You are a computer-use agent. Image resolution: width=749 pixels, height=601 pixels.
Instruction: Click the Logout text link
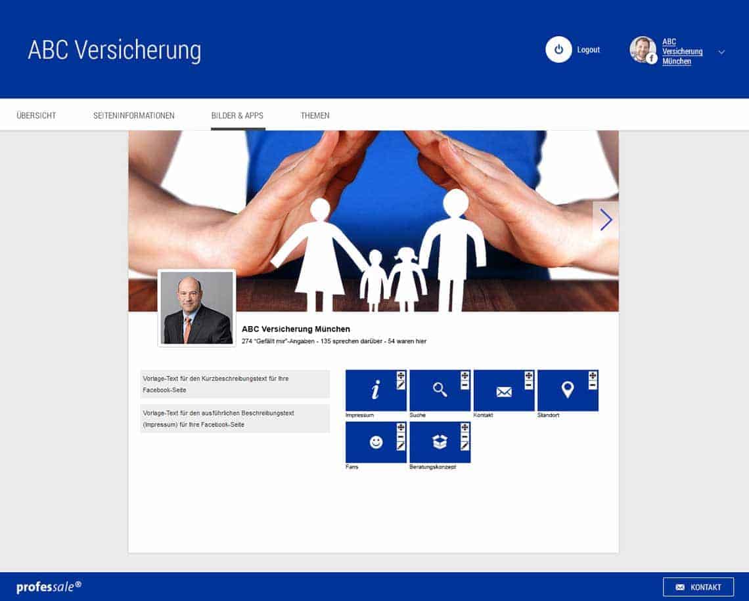588,50
